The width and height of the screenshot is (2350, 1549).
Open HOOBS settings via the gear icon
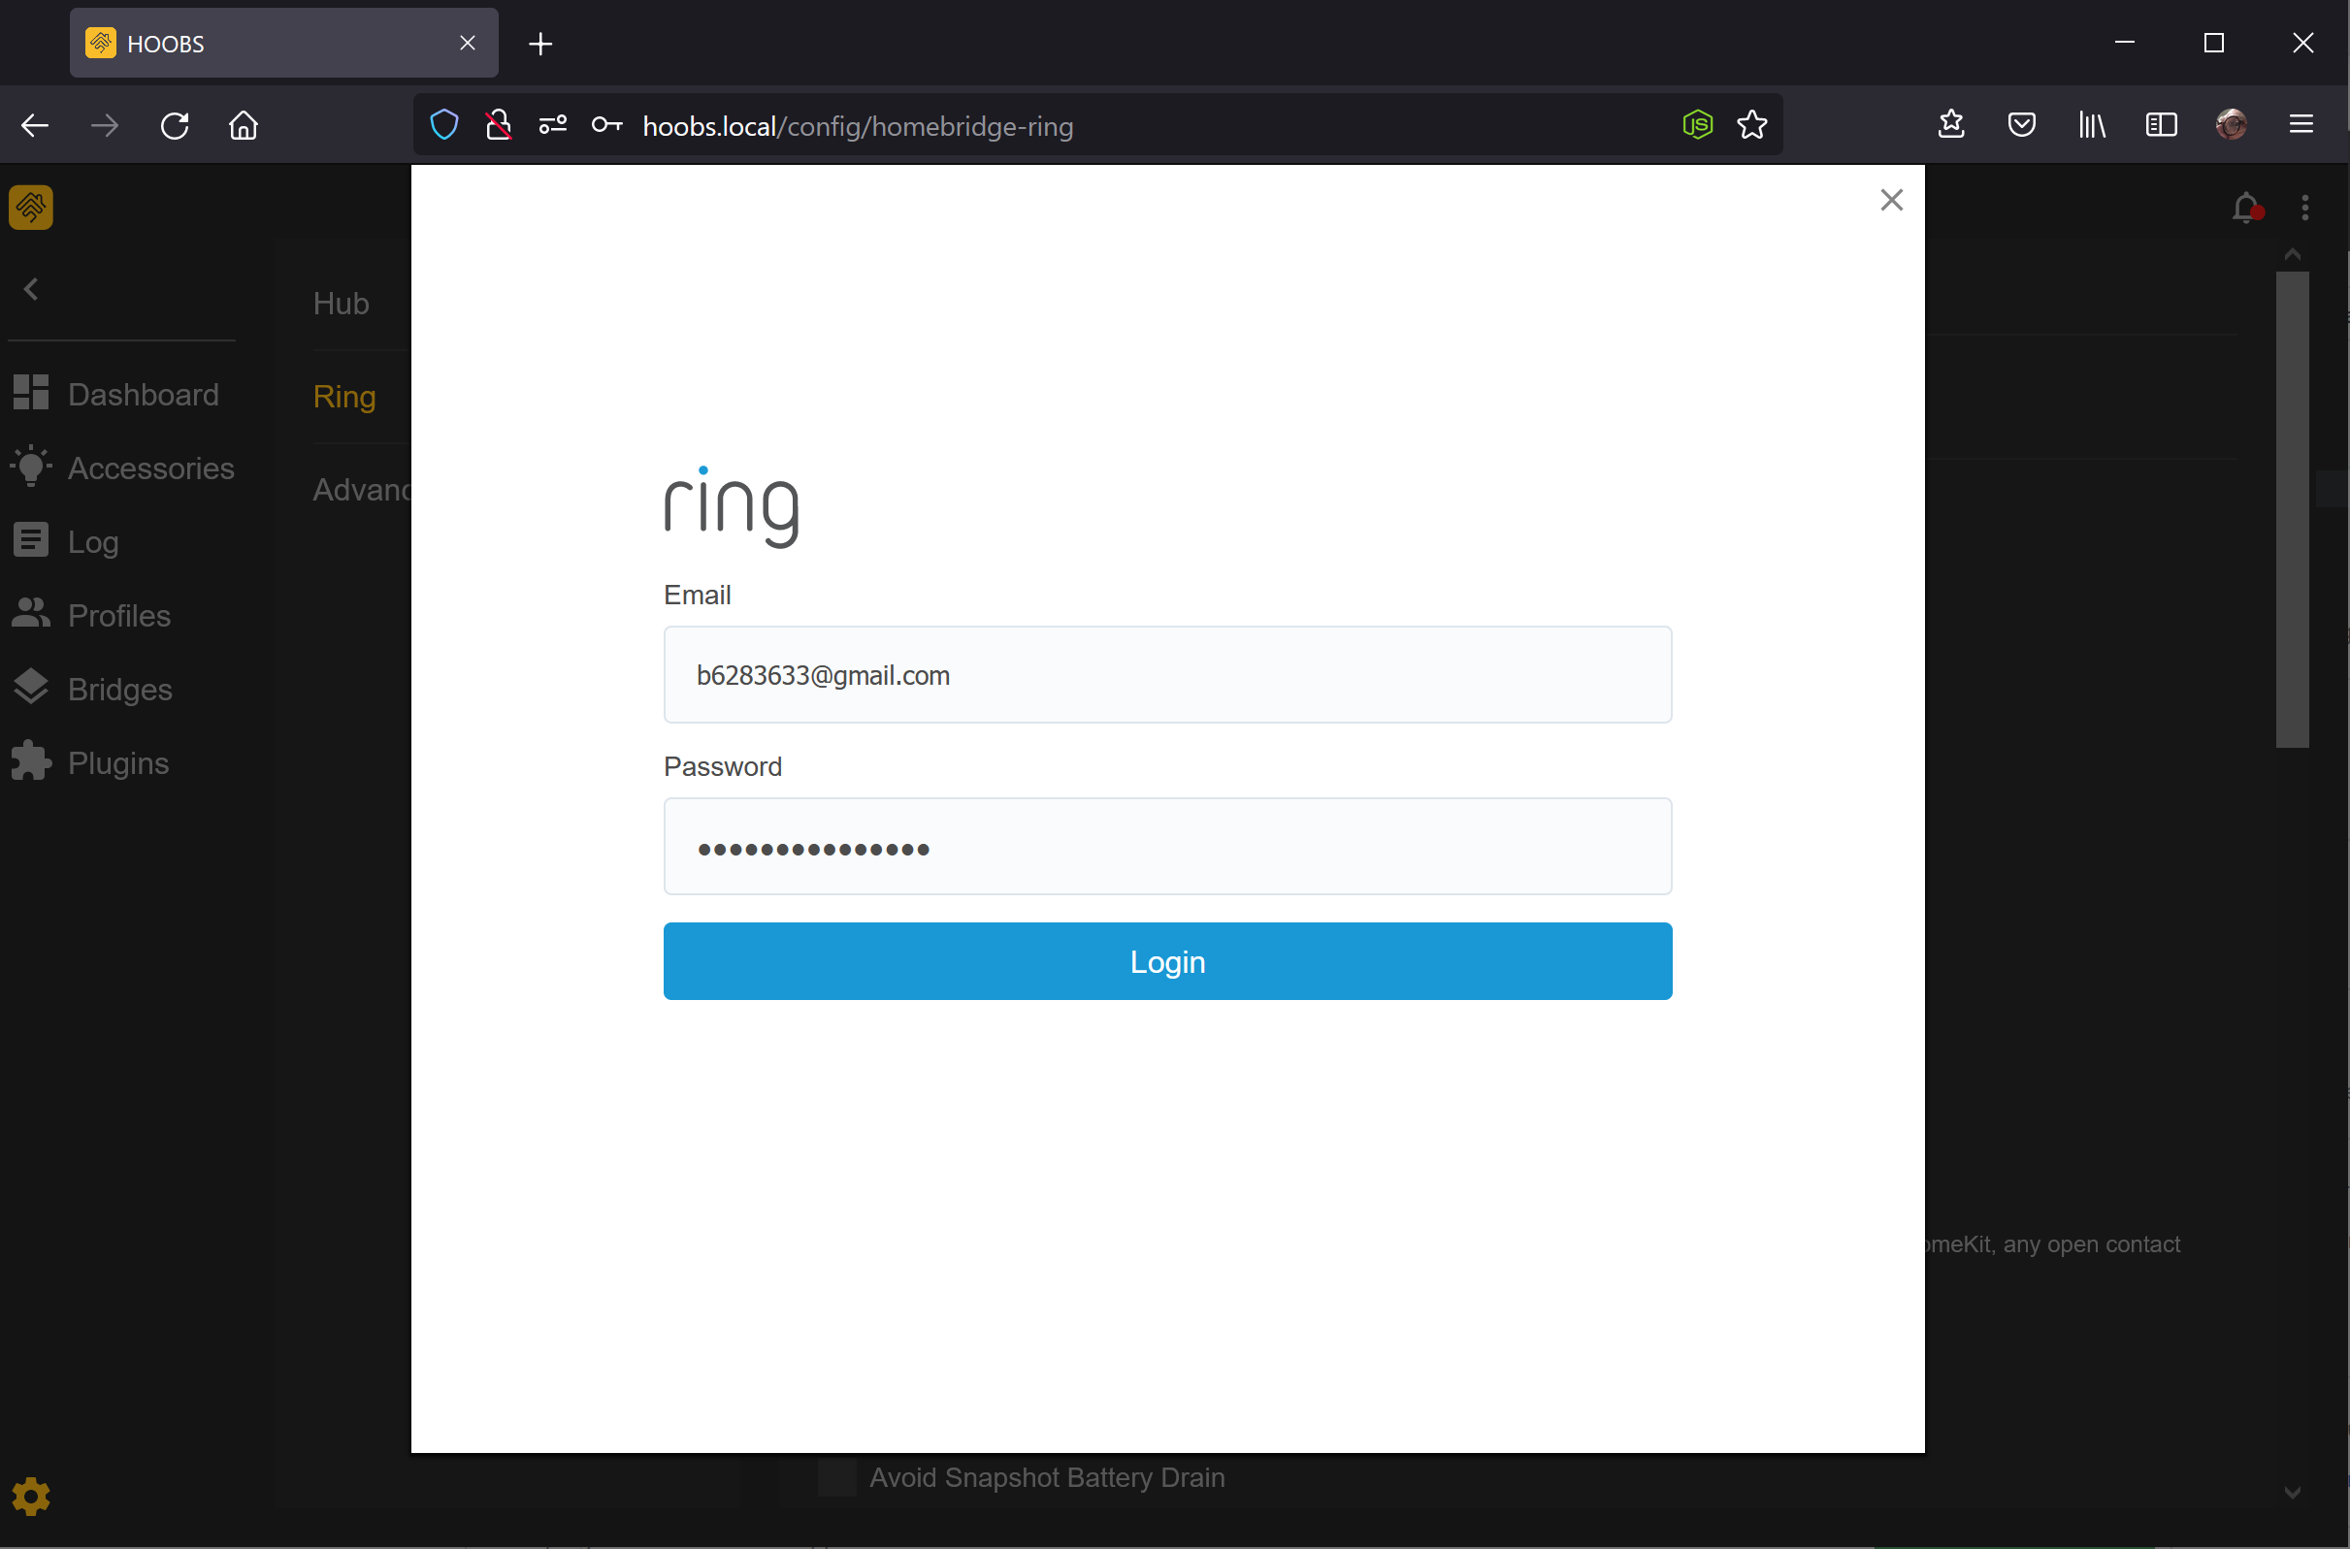click(31, 1496)
